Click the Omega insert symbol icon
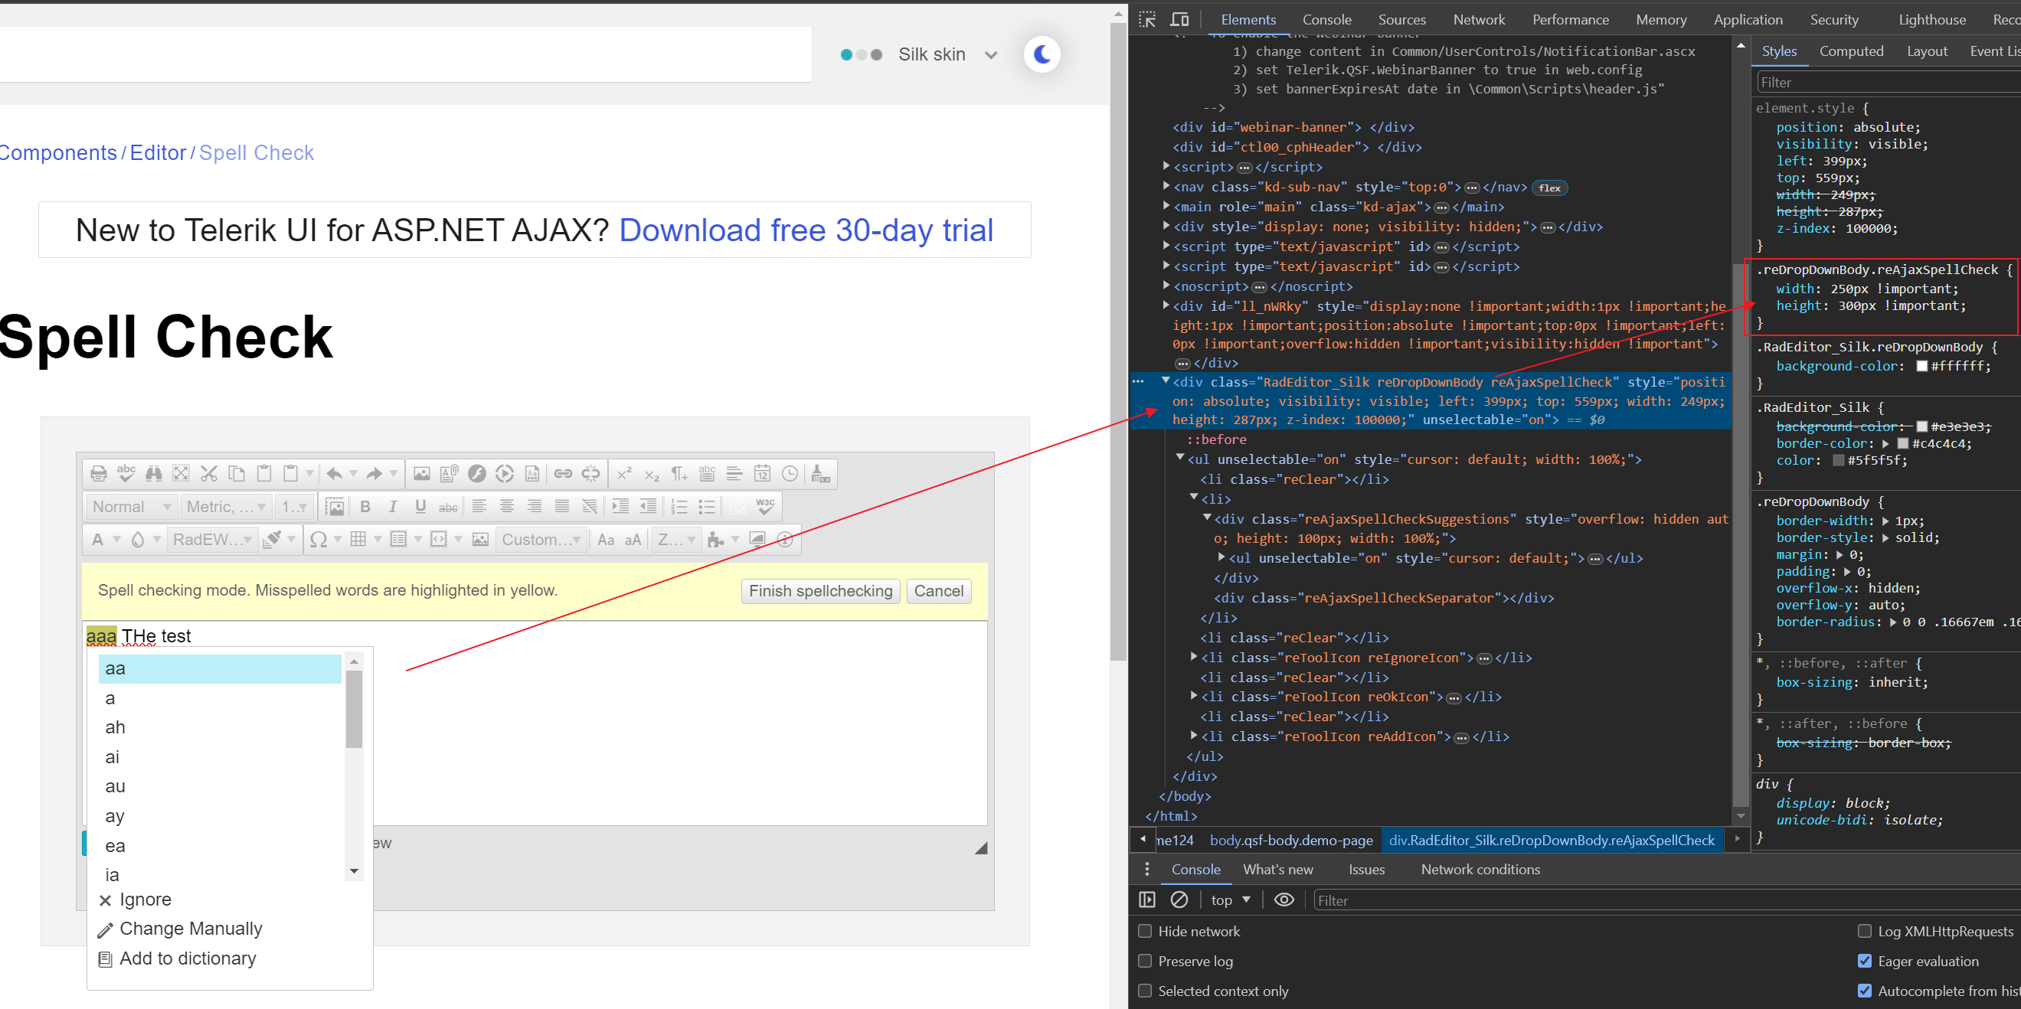2021x1009 pixels. coord(318,540)
